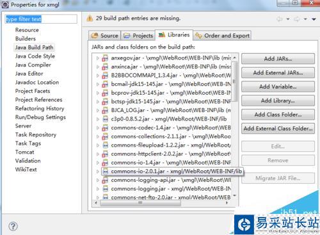320x235 pixels.
Task: Focus the type filter text field
Action: click(x=41, y=19)
